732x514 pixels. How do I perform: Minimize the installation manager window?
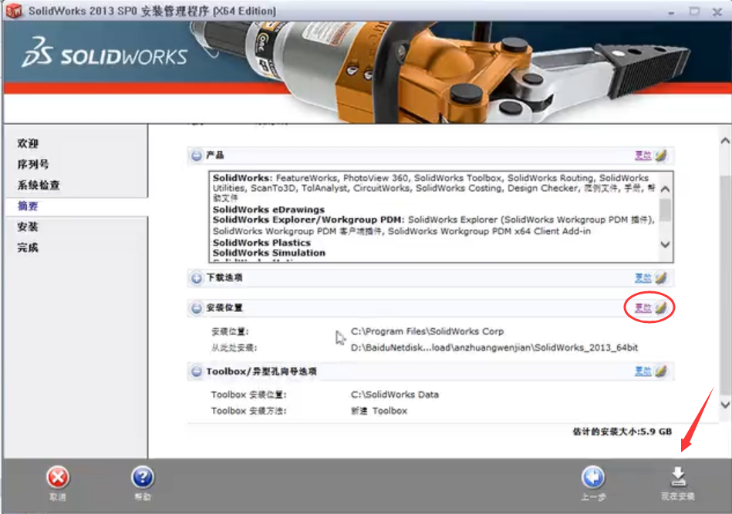point(671,12)
